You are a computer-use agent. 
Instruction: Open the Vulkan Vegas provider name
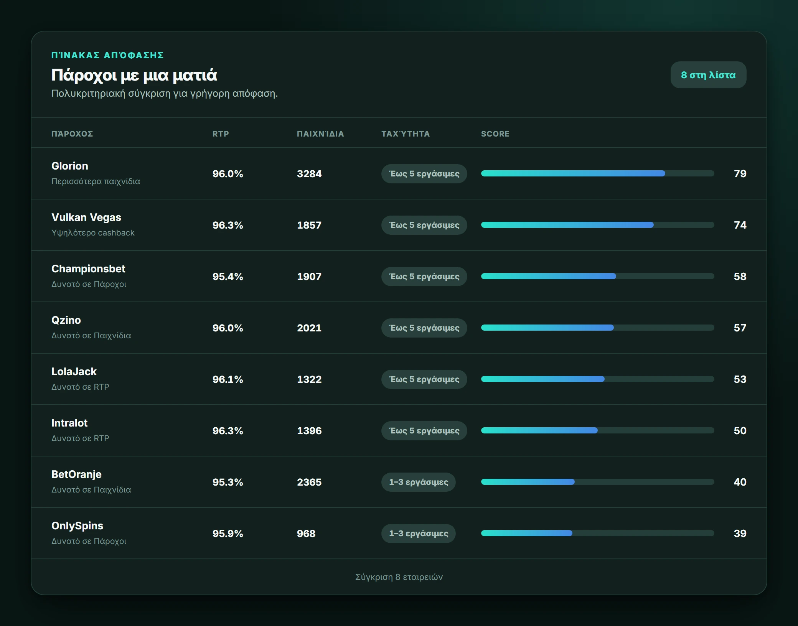pos(86,217)
